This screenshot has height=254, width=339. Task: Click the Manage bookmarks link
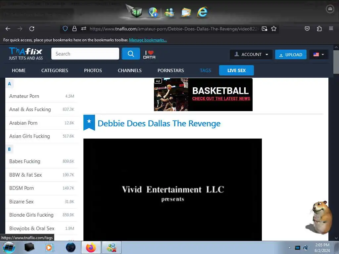click(x=148, y=40)
